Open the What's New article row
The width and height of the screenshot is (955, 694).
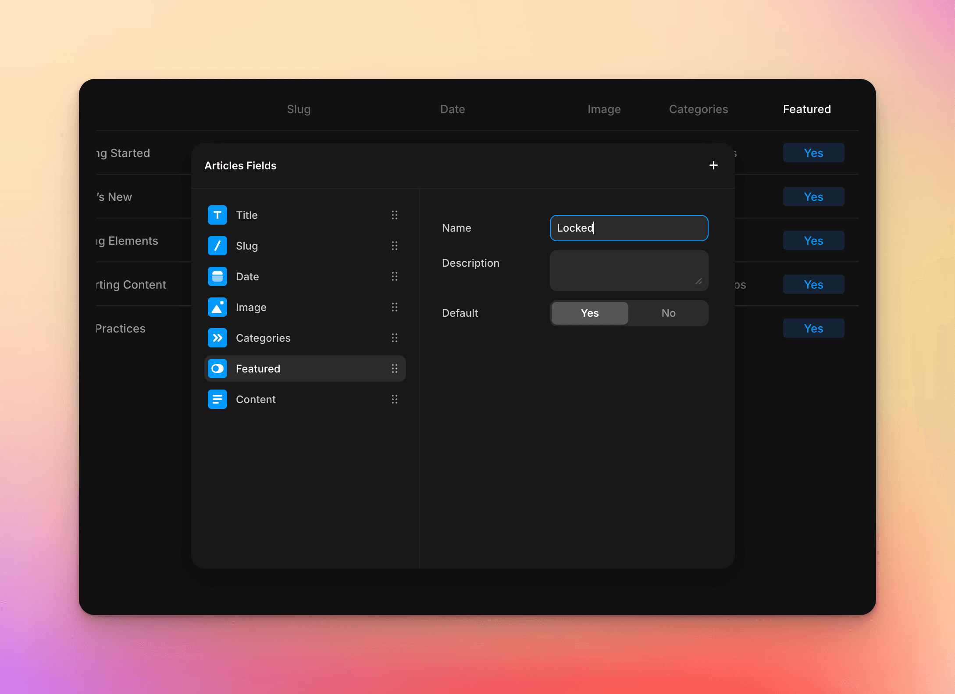coord(114,197)
